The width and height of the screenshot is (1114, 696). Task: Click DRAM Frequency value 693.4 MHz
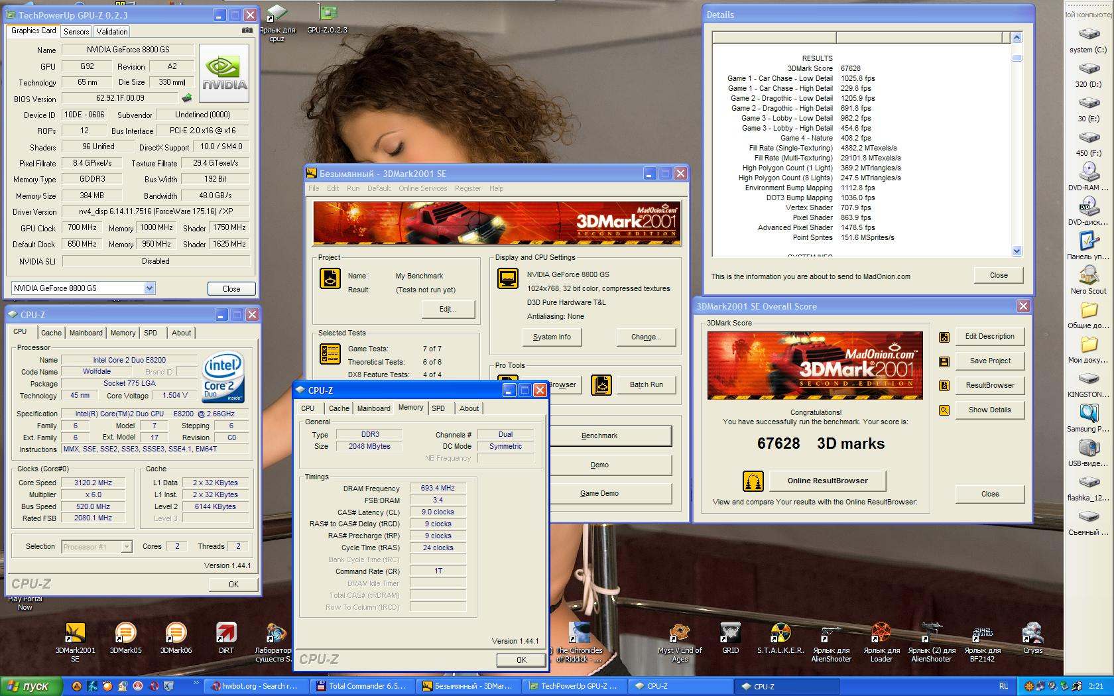tap(438, 488)
